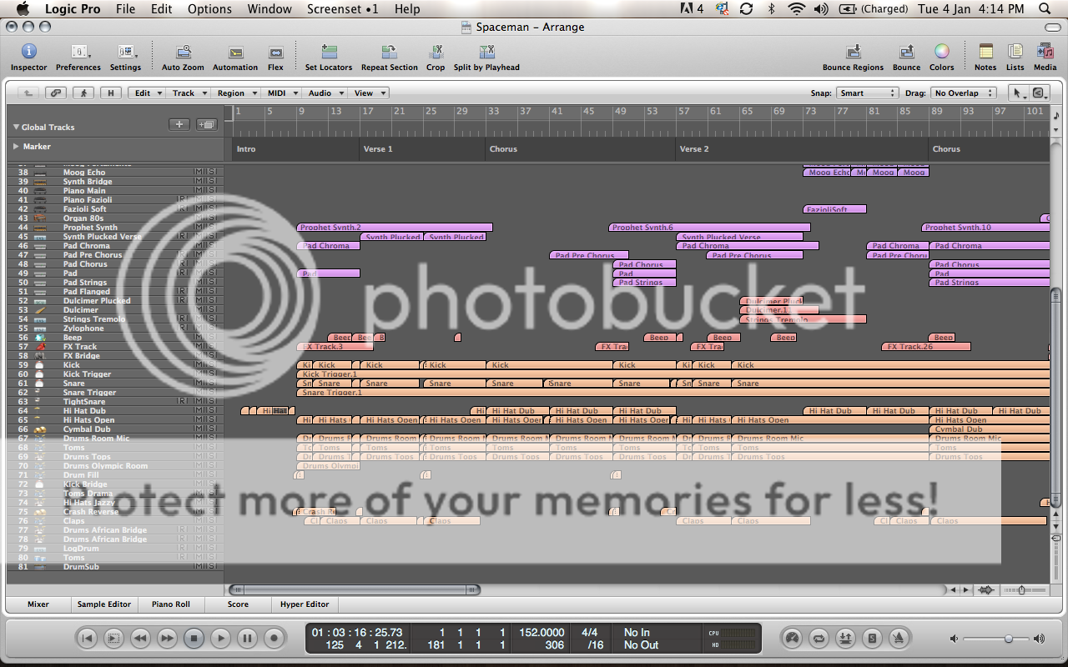The width and height of the screenshot is (1068, 667).
Task: Toggle the Catch playhead running-man button
Action: click(83, 93)
